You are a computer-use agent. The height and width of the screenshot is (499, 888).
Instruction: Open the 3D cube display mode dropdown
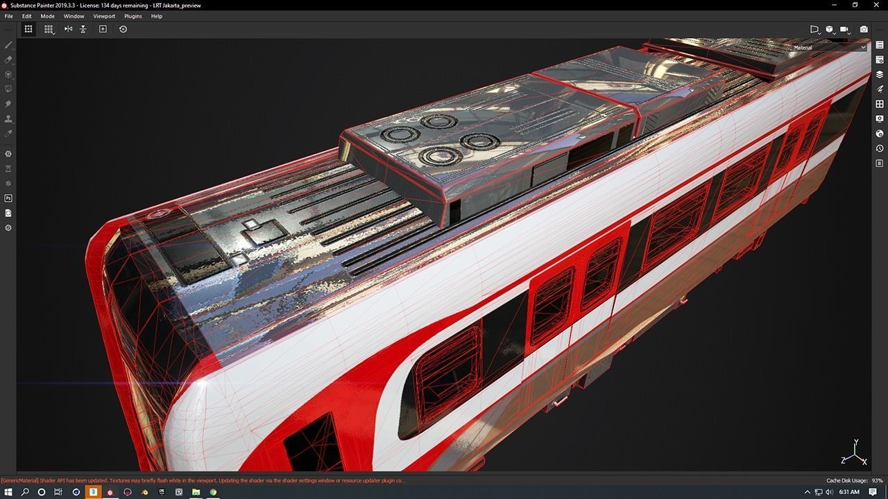(830, 29)
